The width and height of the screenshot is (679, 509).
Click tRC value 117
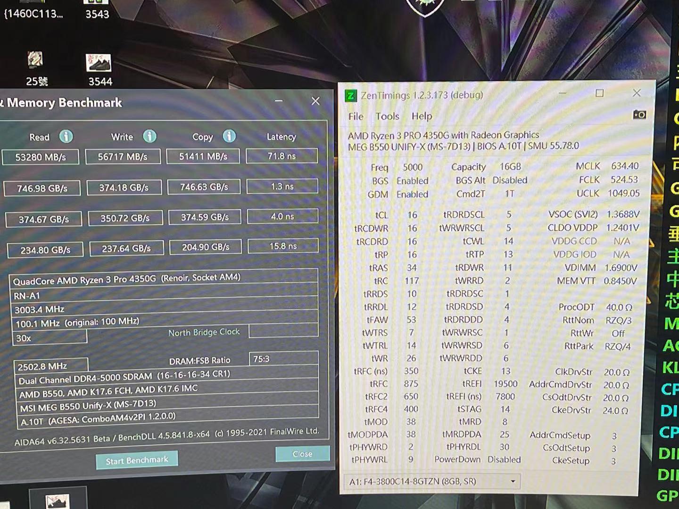coord(412,281)
